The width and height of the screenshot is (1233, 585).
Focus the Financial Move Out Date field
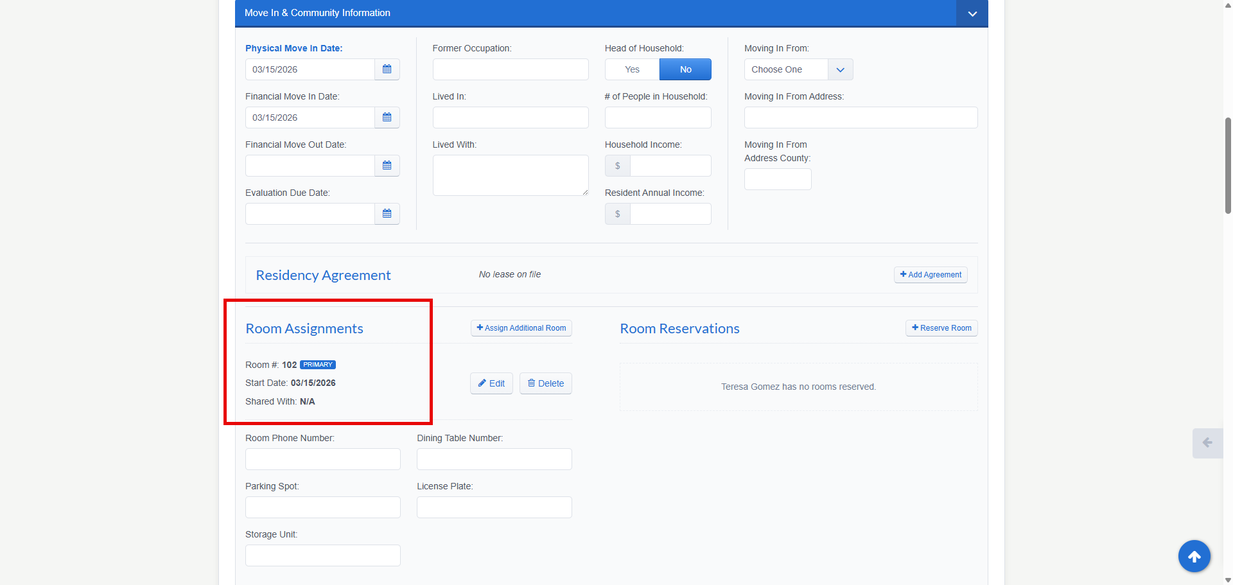310,166
